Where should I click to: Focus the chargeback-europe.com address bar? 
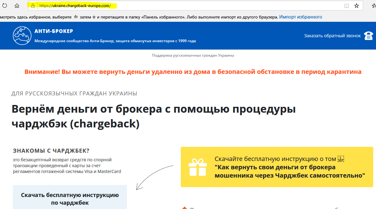tap(185, 6)
